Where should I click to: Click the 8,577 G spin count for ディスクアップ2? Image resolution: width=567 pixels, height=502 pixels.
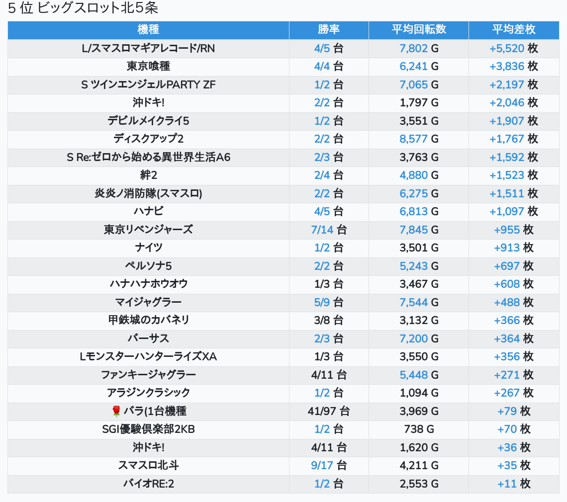pos(413,139)
